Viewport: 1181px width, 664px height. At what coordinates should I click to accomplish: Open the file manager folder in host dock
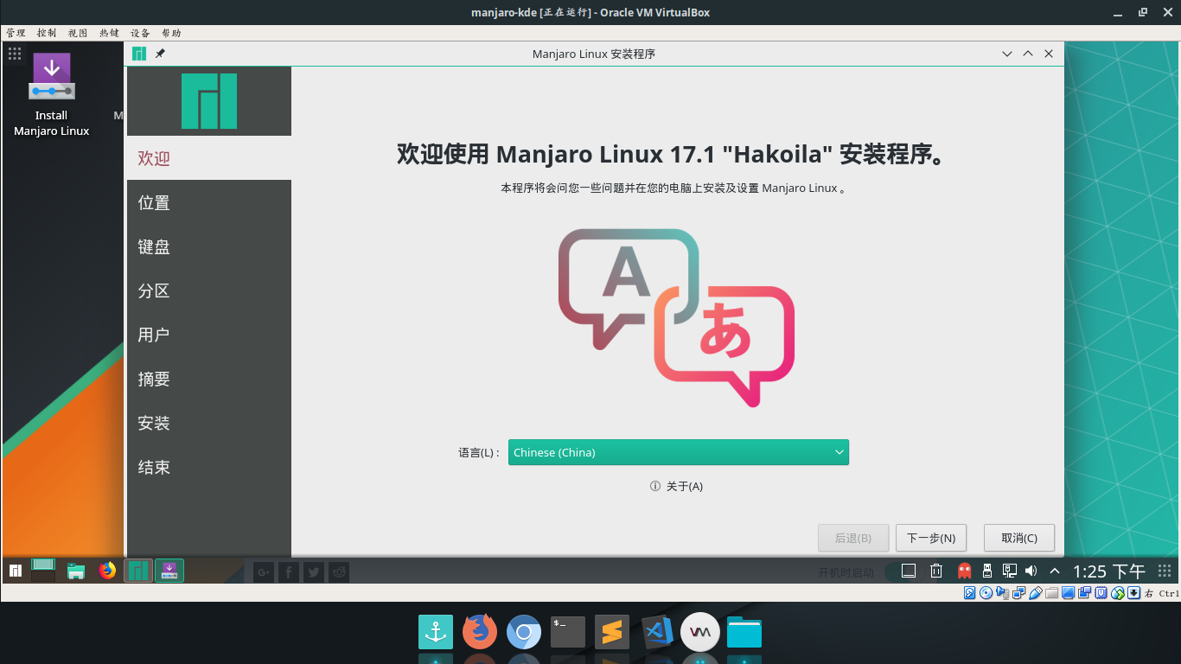[744, 632]
